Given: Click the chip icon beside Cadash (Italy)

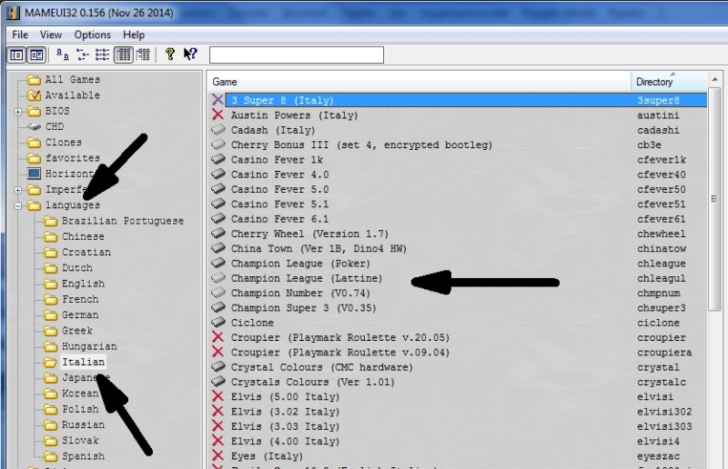Looking at the screenshot, I should click(x=217, y=129).
